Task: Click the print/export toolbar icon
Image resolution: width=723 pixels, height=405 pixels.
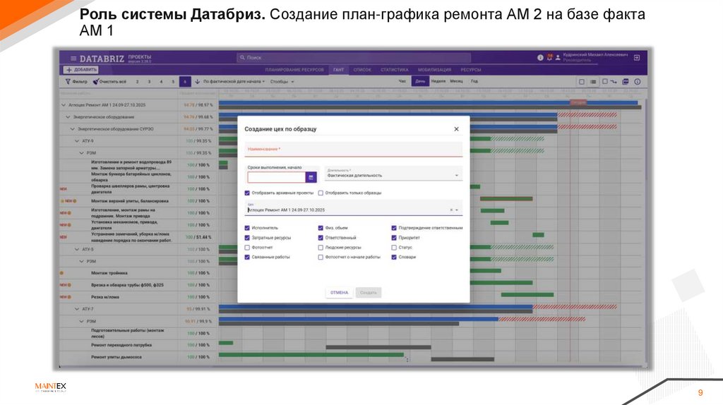Action: point(626,82)
